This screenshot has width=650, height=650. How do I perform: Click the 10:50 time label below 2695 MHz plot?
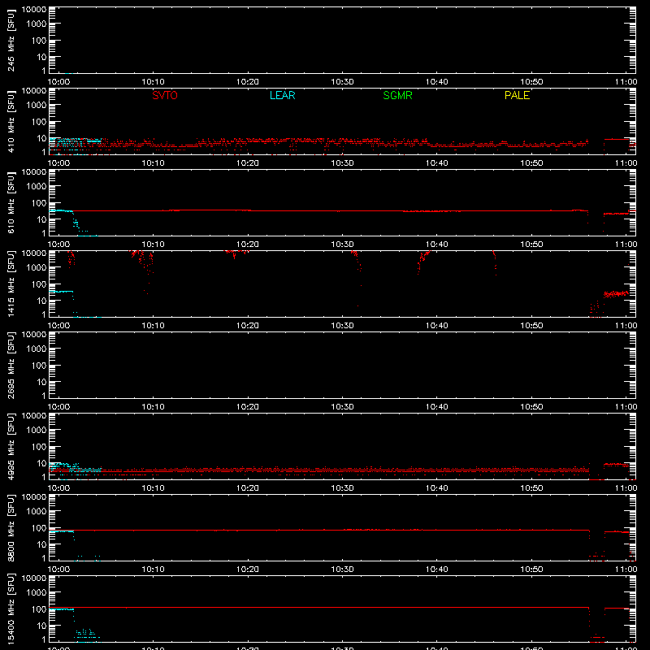531,407
